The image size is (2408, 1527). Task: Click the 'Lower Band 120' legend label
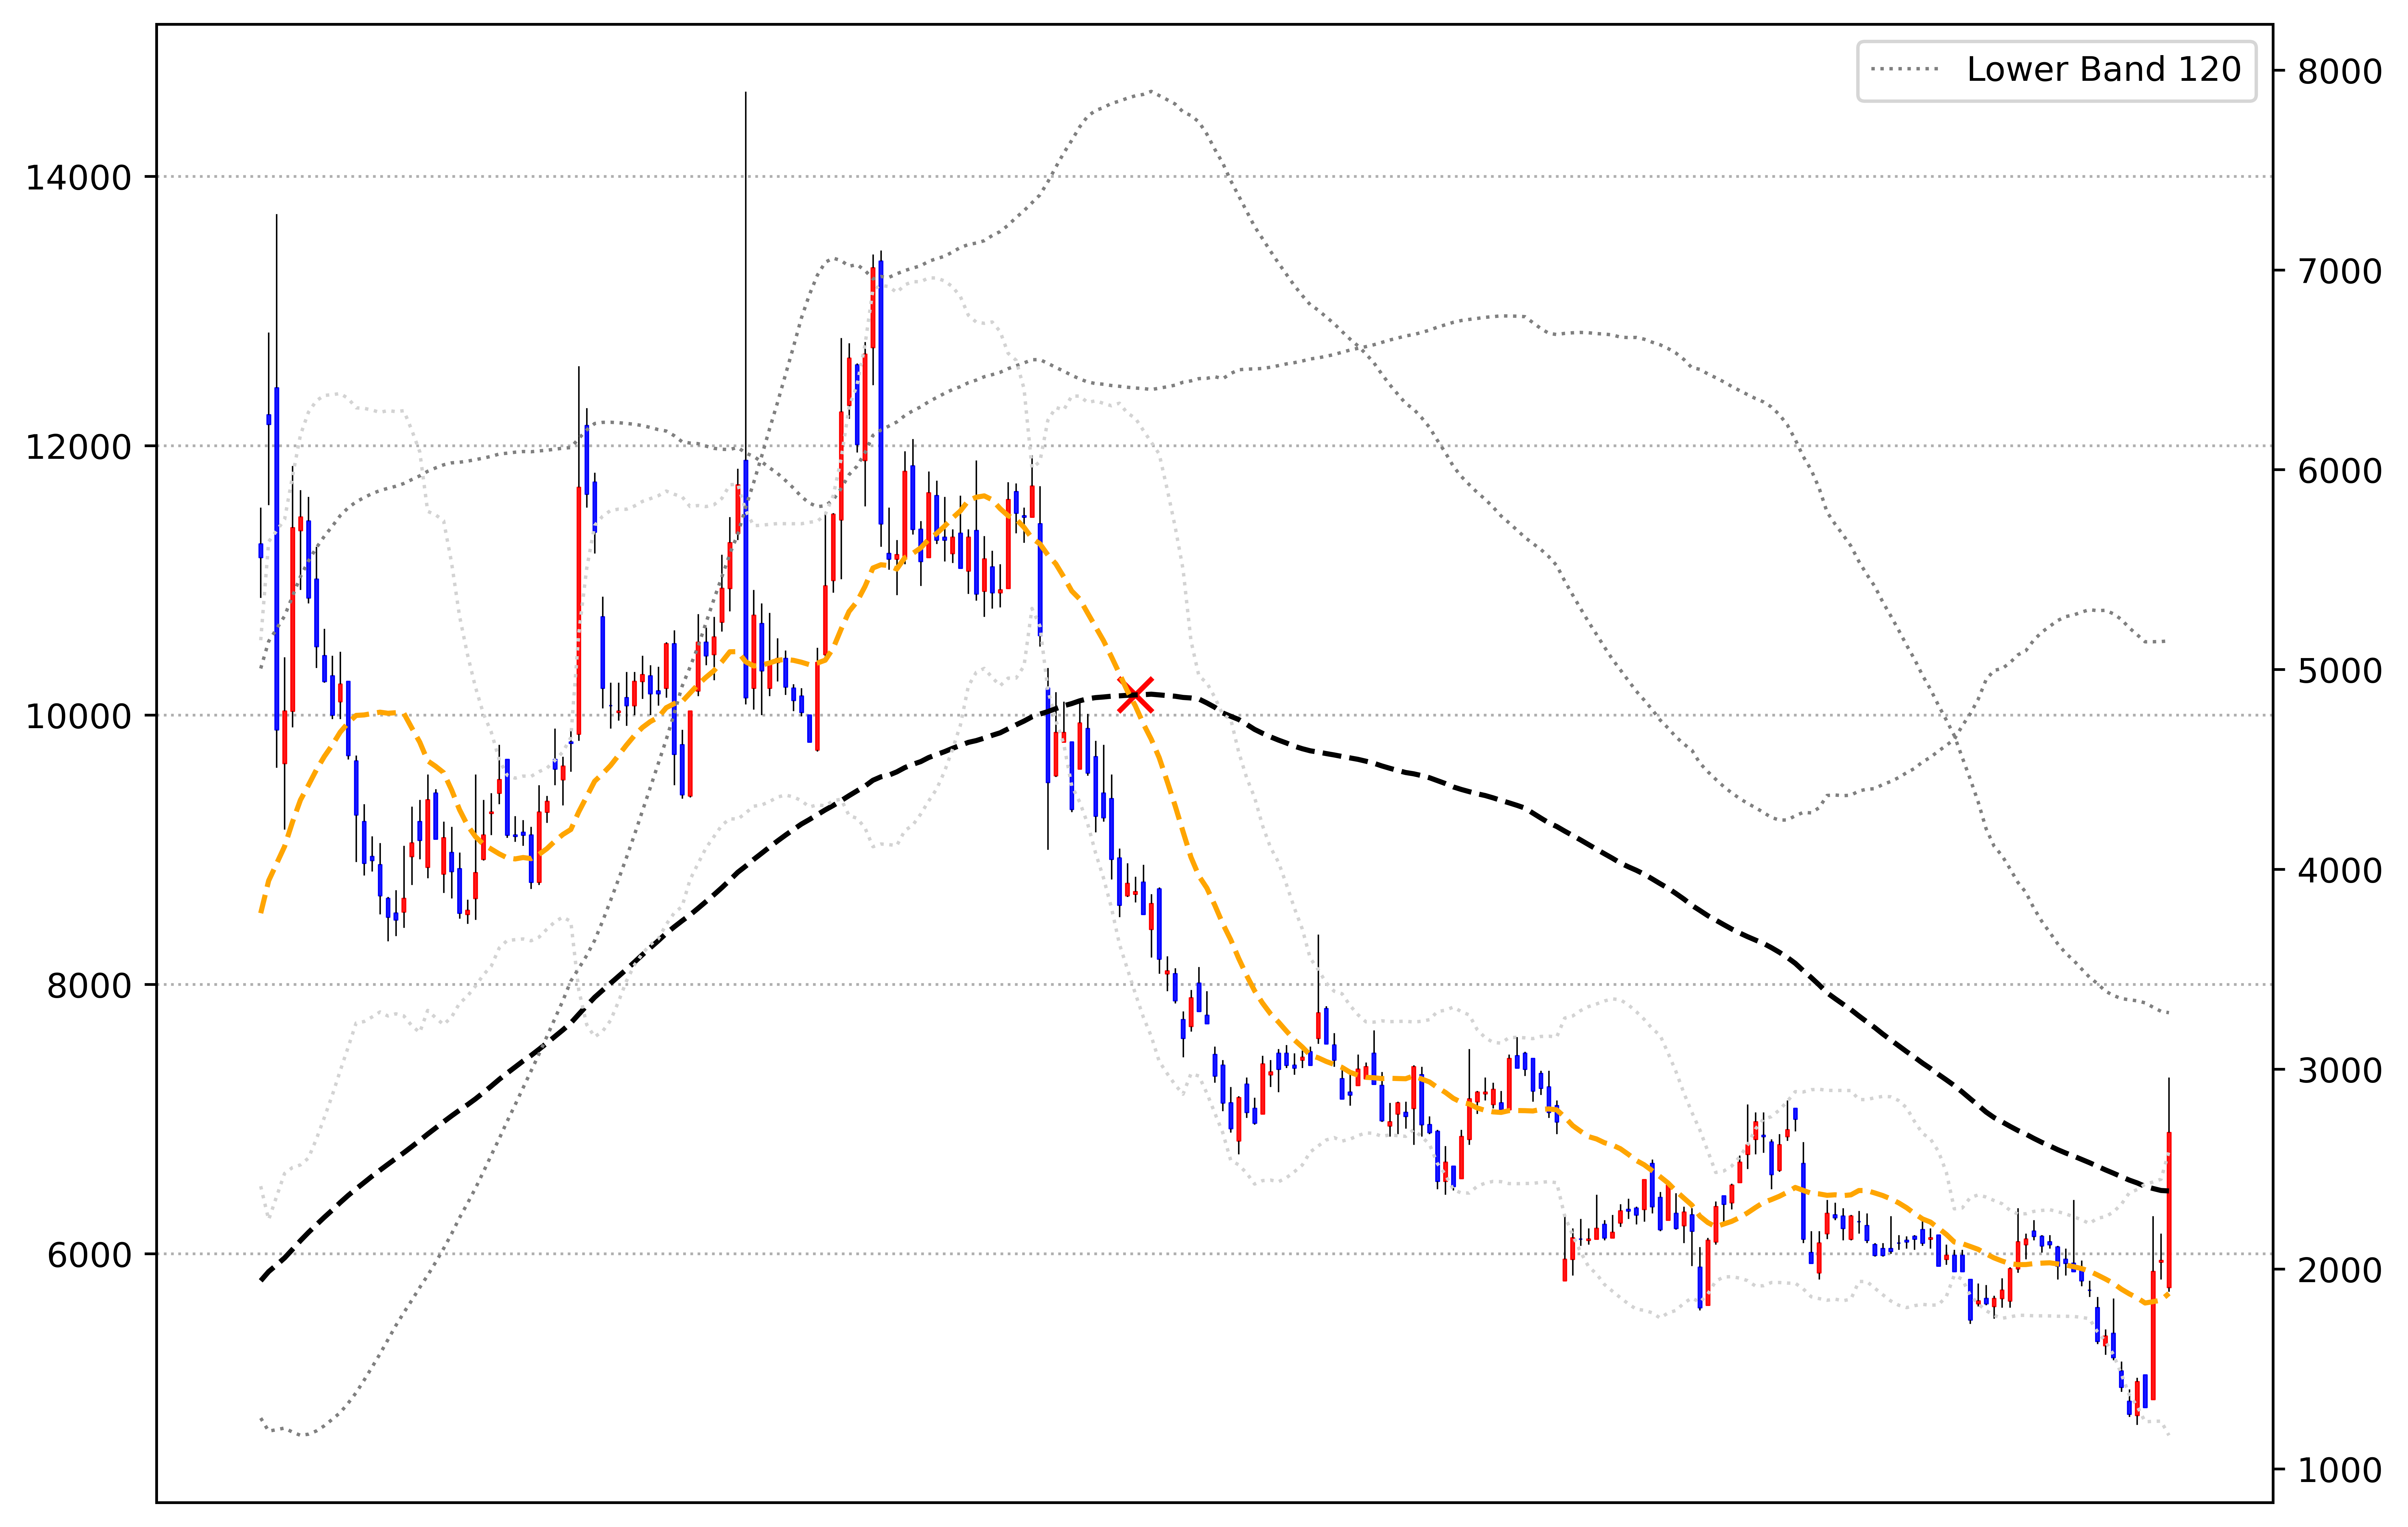(x=2104, y=70)
